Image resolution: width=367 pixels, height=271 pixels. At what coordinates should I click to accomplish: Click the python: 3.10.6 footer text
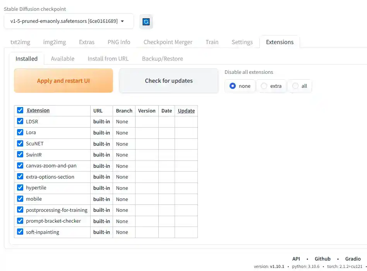pyautogui.click(x=306, y=267)
